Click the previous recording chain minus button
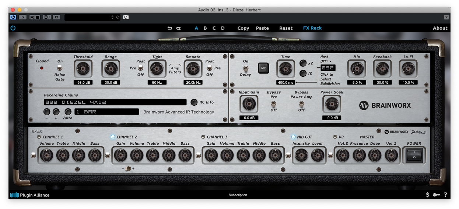 point(47,112)
